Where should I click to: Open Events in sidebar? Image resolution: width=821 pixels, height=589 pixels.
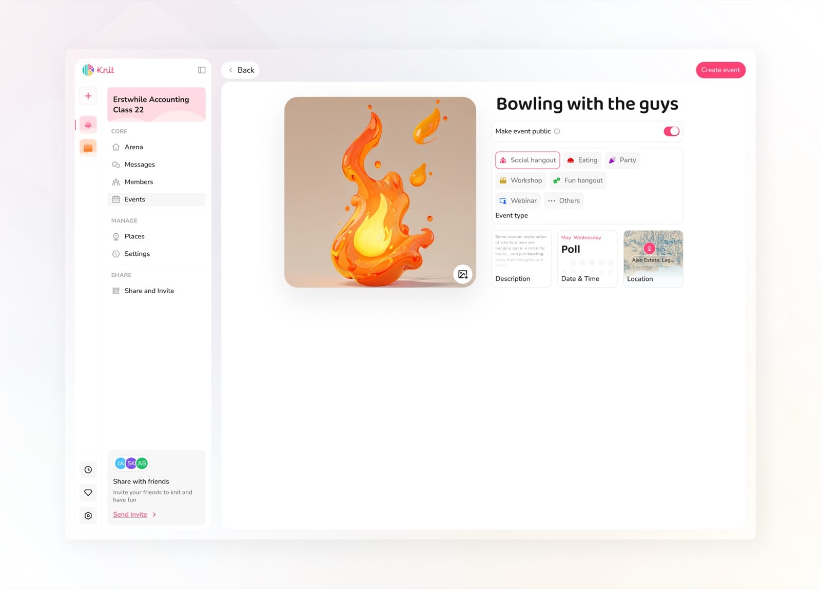click(157, 199)
